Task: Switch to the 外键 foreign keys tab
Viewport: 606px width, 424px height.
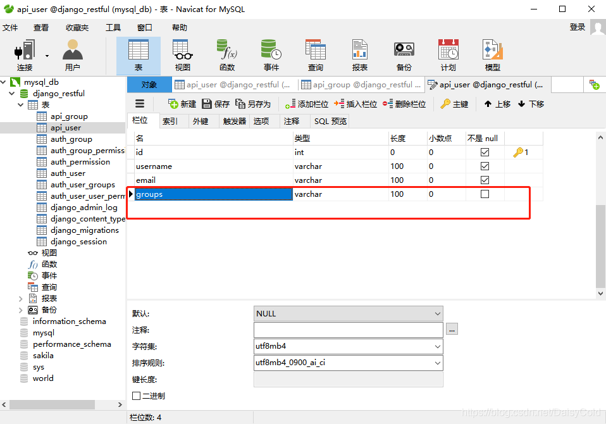Action: [201, 122]
